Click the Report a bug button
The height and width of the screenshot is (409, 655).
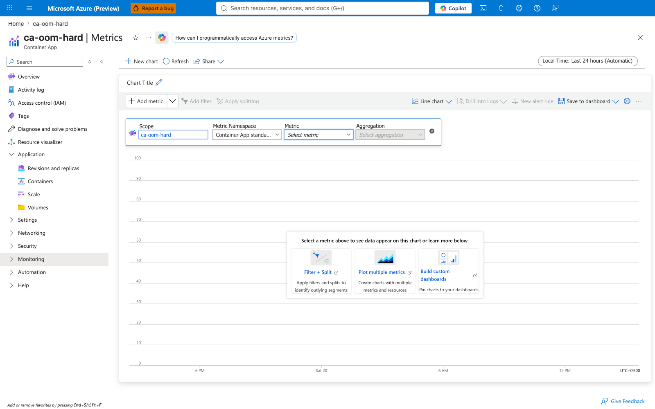click(153, 8)
